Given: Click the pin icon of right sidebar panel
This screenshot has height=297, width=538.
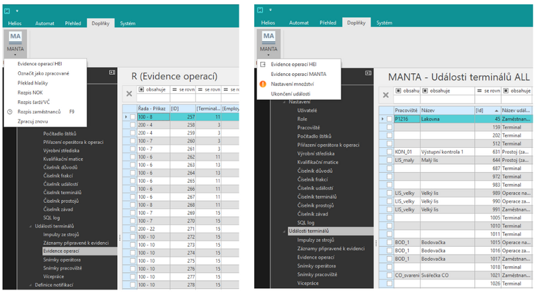Looking at the screenshot, I should 368,73.
